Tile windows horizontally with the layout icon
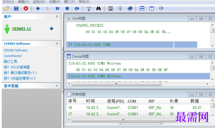Viewport: 215px width, 128px height. click(x=142, y=8)
